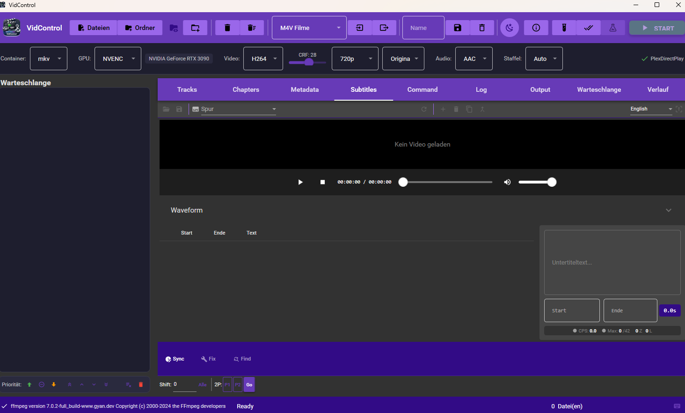Click the export preset arrow icon
Viewport: 685px width, 413px height.
(x=384, y=28)
